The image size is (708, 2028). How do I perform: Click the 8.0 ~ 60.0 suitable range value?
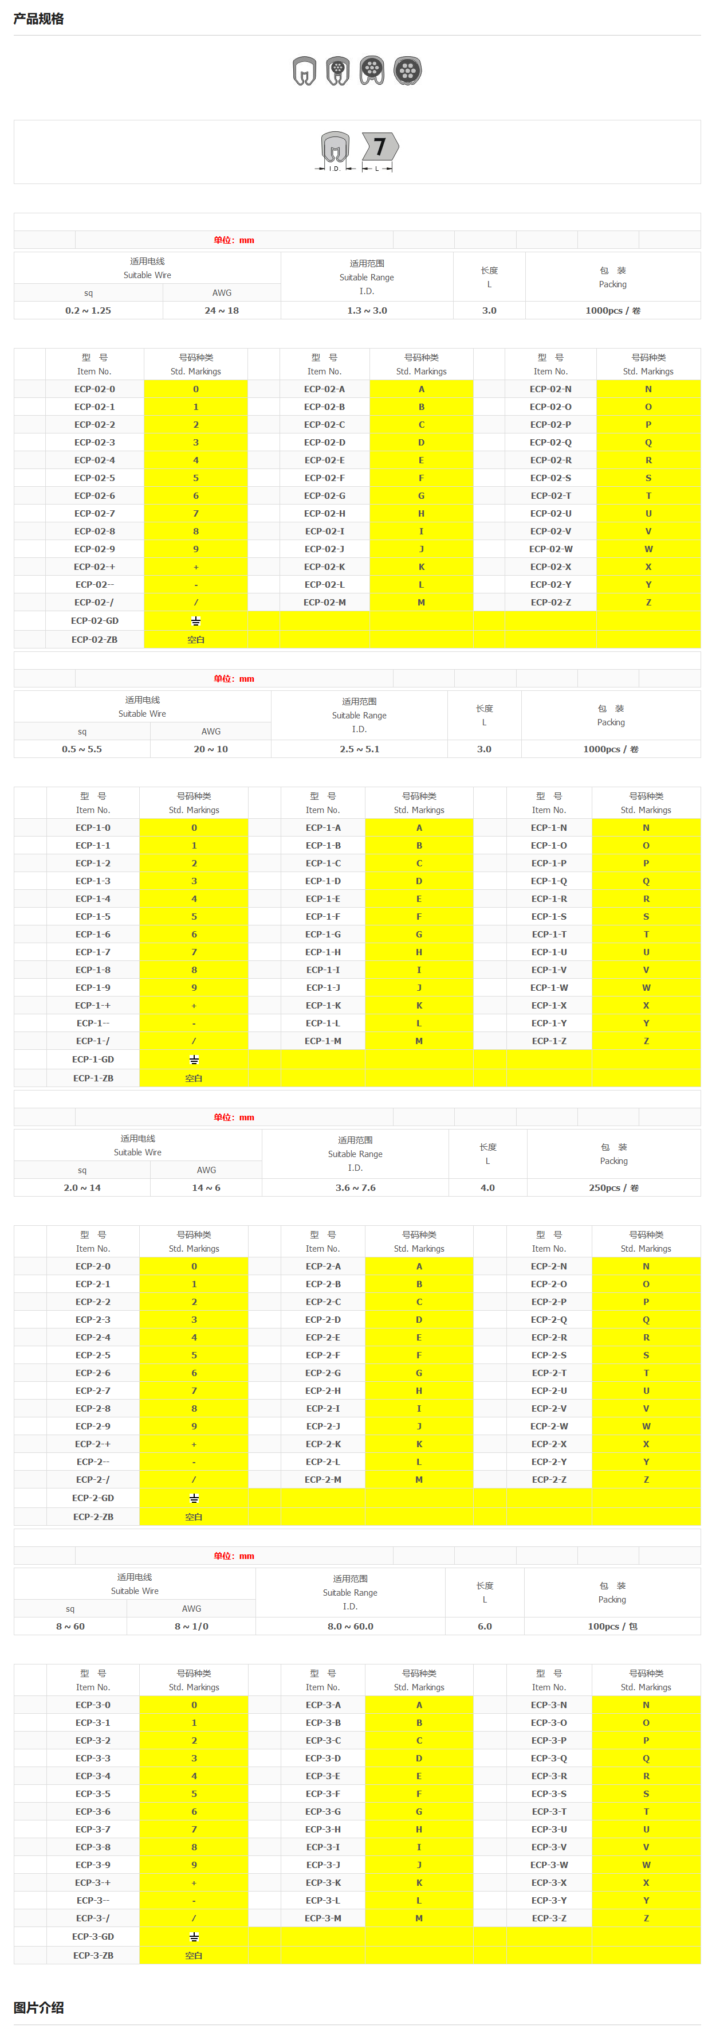pos(350,1625)
